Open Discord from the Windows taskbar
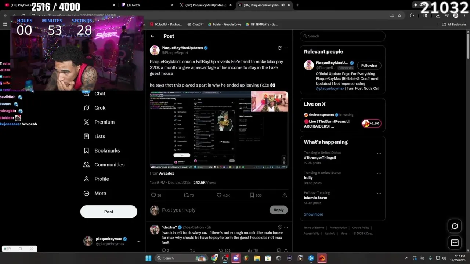 (x=236, y=258)
